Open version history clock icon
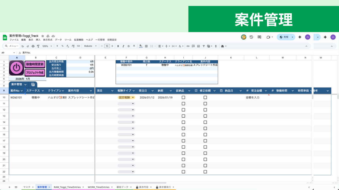 tap(251, 37)
